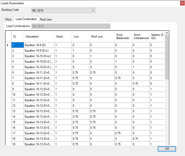Switch to the Wind tab

[8, 19]
